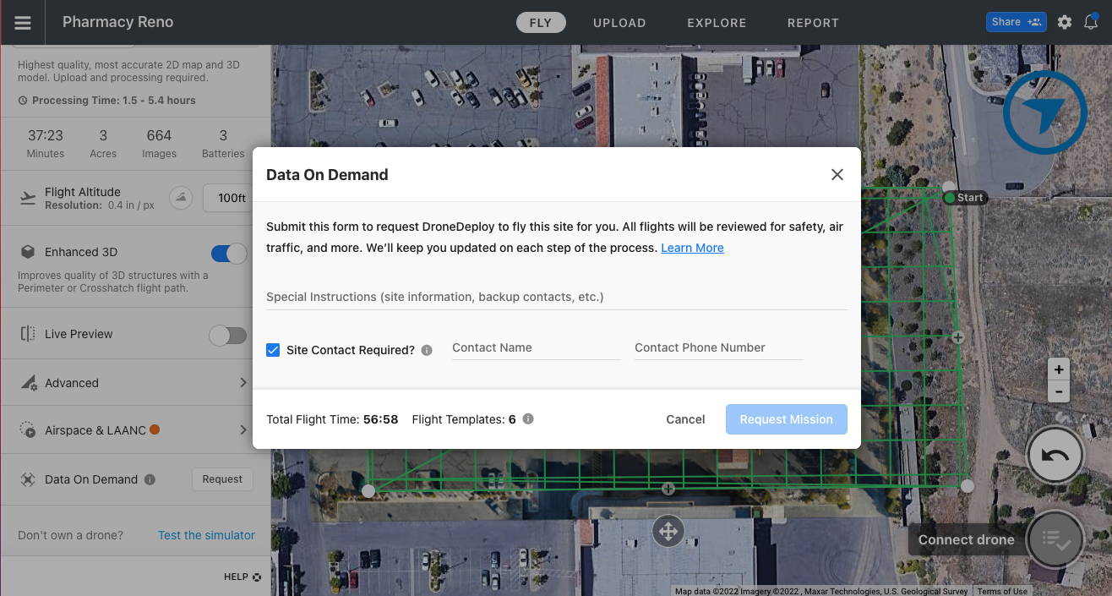Image resolution: width=1112 pixels, height=596 pixels.
Task: Switch to the UPLOAD tab
Action: (x=619, y=23)
